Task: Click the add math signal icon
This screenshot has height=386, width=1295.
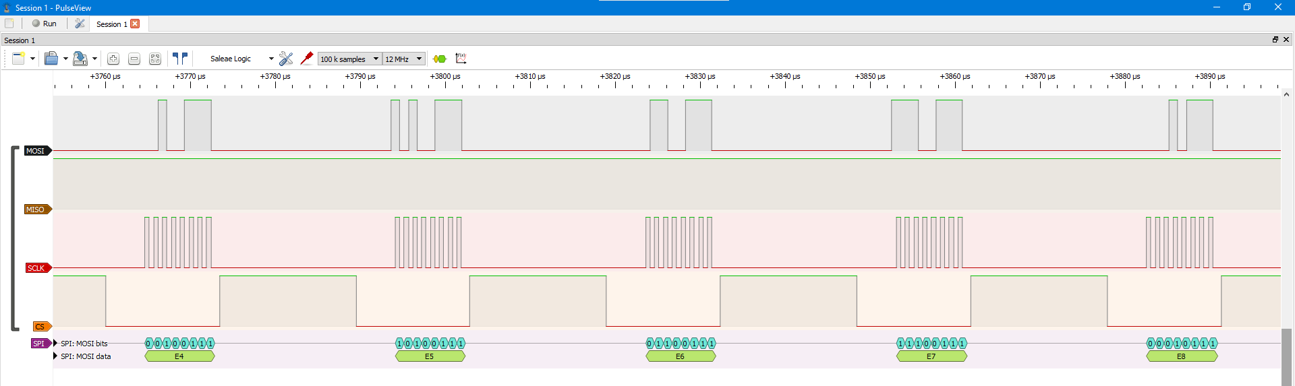Action: [461, 59]
